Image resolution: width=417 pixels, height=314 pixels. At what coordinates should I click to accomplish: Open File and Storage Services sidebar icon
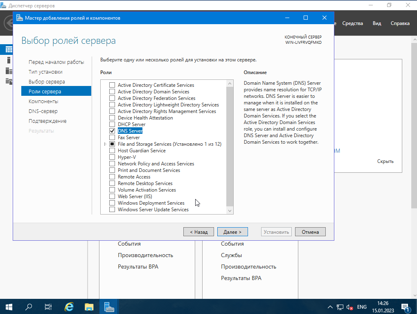(9, 81)
